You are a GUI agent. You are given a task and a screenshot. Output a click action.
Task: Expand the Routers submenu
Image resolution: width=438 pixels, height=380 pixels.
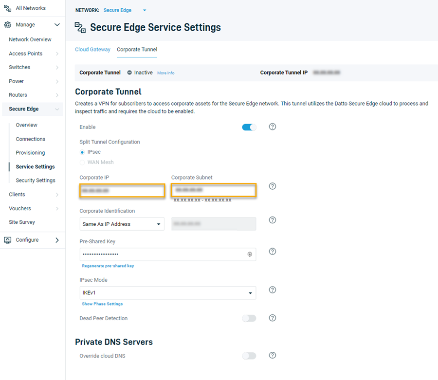(57, 95)
